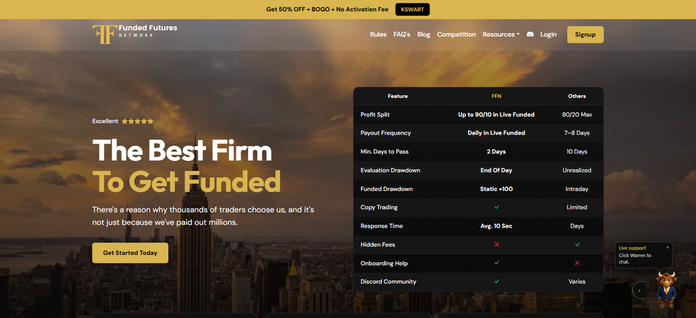The height and width of the screenshot is (318, 696).
Task: Click Evaluation Drawdown row label
Action: 390,171
